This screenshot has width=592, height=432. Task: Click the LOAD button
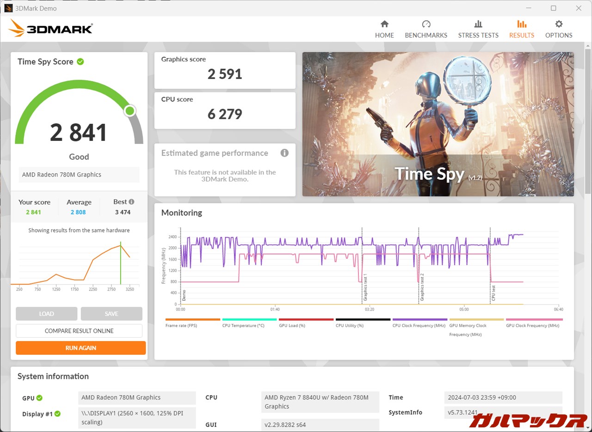pos(46,314)
